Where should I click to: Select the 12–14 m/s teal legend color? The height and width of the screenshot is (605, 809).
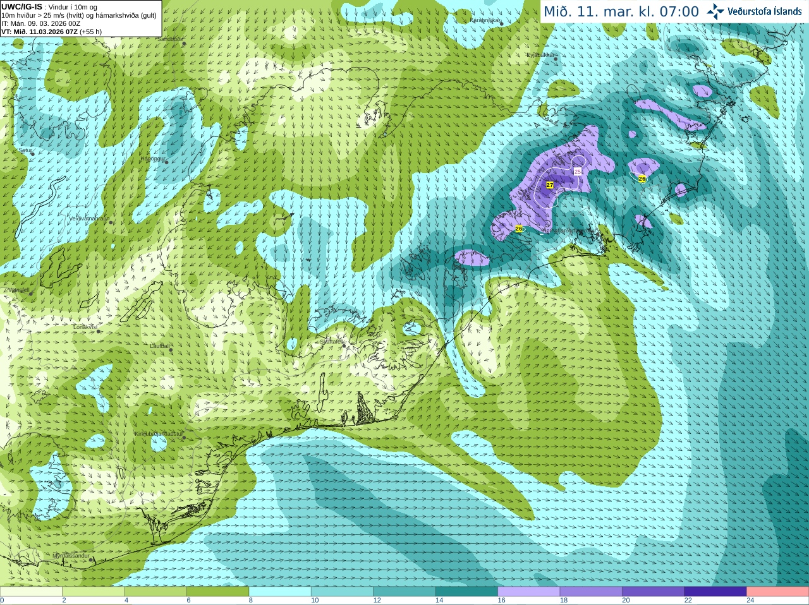click(404, 592)
